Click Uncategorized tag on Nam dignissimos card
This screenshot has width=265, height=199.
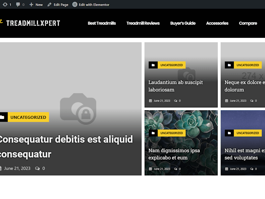tap(172, 133)
